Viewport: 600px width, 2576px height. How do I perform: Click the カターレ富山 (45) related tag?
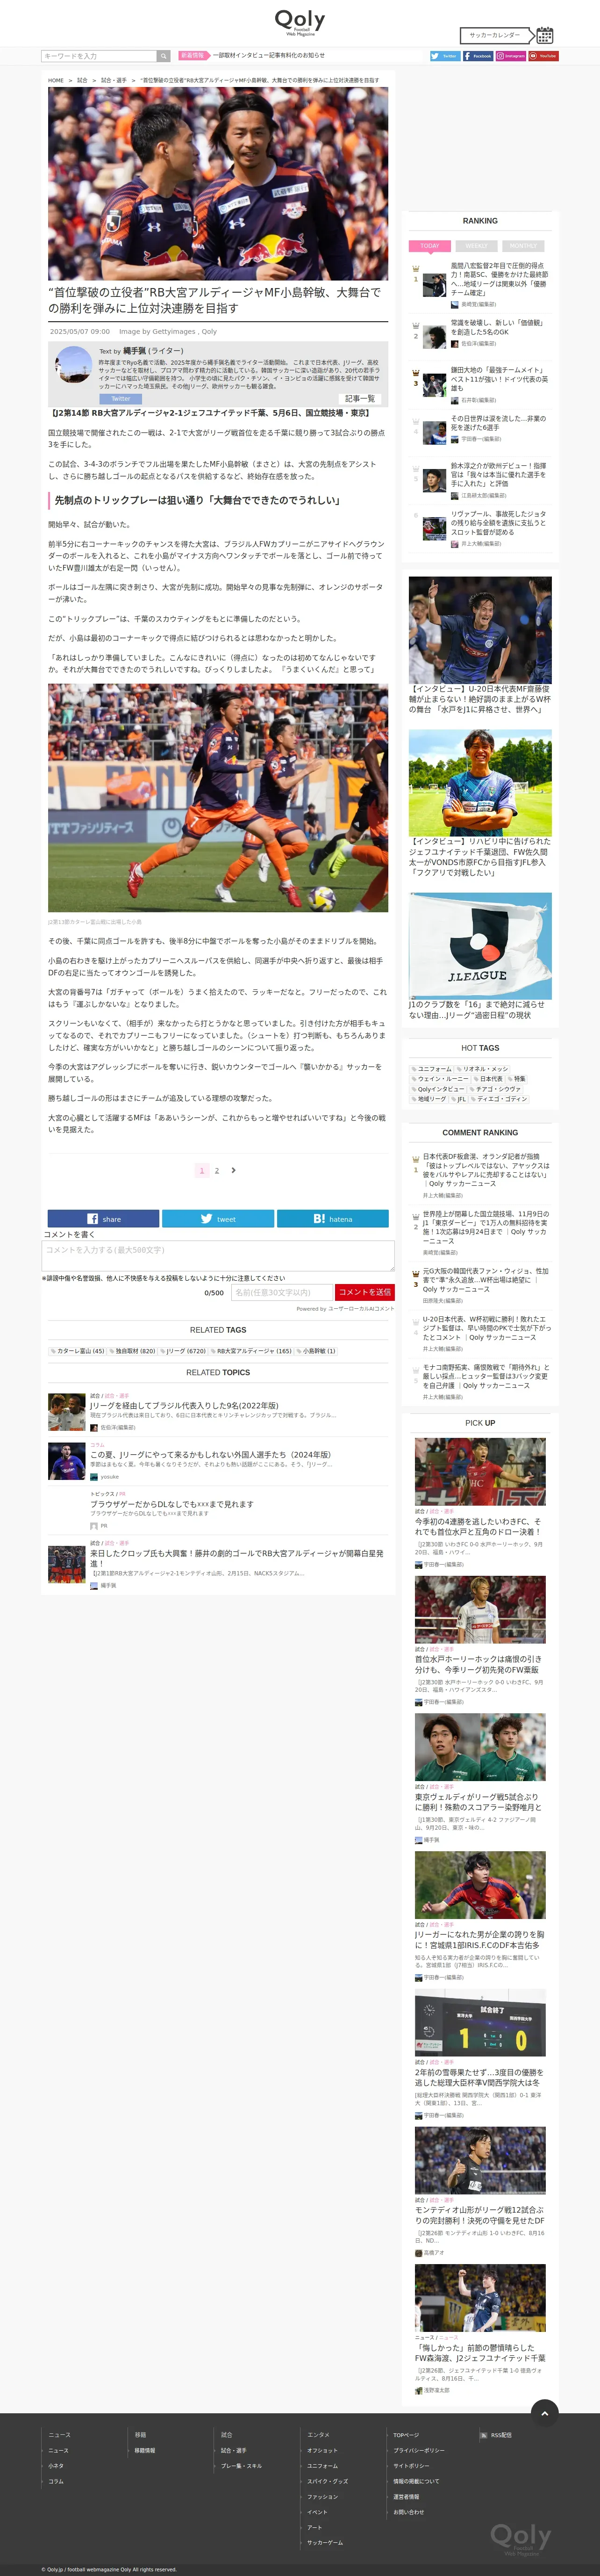pos(78,1351)
